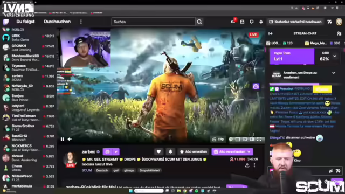
Task: Open NICKMERCS channel in sidebar
Action: click(x=29, y=148)
